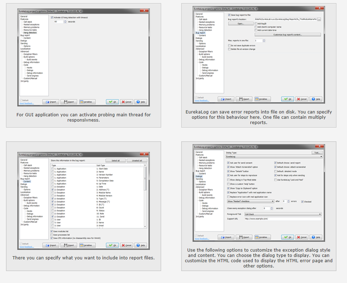347x283 pixels.
Task: Click Export in the hang detection options dialog
Action: [69, 102]
